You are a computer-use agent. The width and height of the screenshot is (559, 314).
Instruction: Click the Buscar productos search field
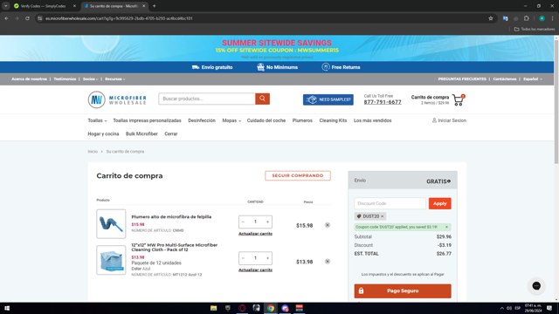[207, 99]
